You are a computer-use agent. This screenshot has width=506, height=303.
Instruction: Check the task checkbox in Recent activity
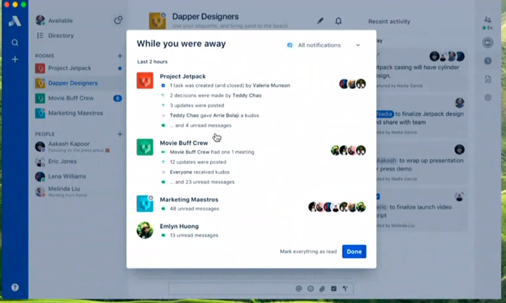click(x=378, y=196)
